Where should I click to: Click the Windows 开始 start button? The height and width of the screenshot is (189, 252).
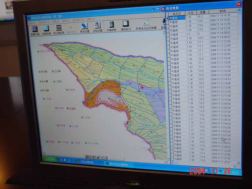coord(50,159)
